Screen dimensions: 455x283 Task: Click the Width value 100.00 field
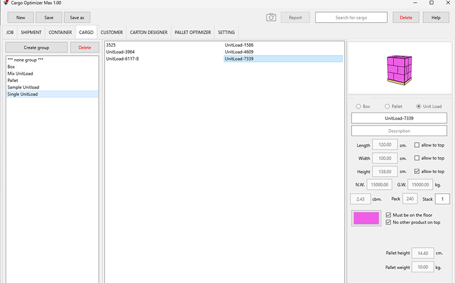[385, 159]
